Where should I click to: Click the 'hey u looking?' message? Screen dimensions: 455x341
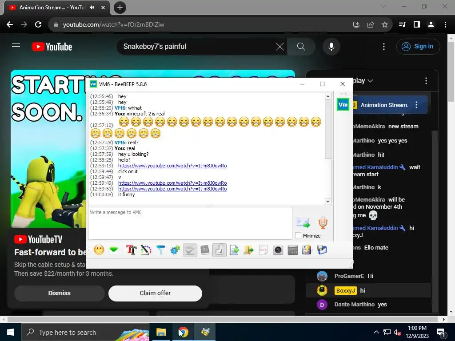tap(133, 154)
